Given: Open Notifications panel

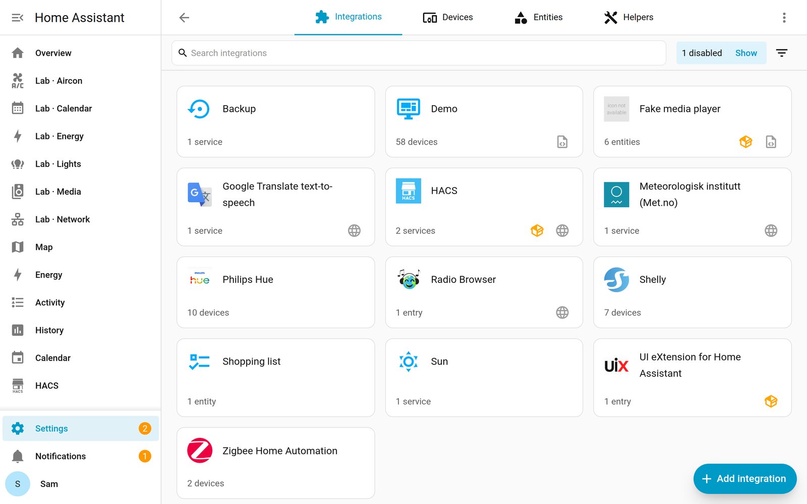Looking at the screenshot, I should tap(81, 456).
